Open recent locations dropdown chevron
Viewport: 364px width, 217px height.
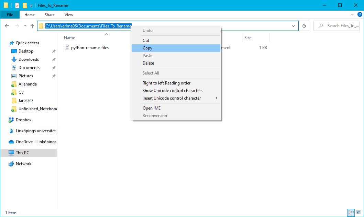click(x=25, y=26)
